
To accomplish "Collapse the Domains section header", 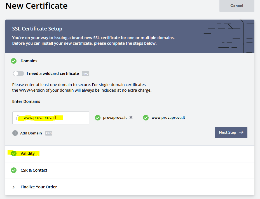I will (29, 61).
